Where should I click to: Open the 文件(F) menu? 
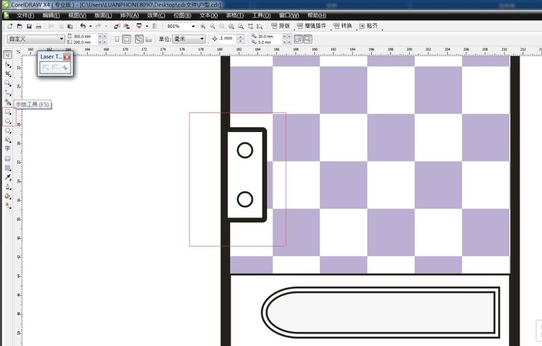[x=25, y=15]
